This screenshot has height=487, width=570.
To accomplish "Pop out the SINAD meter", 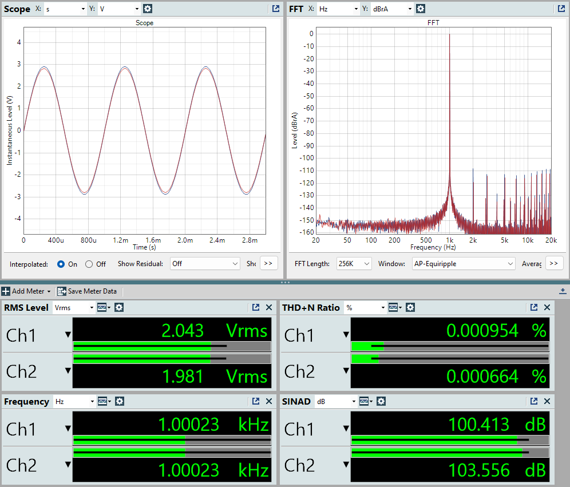I will point(534,401).
